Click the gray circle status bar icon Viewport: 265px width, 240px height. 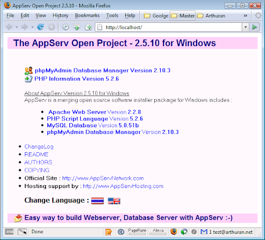pos(194,232)
